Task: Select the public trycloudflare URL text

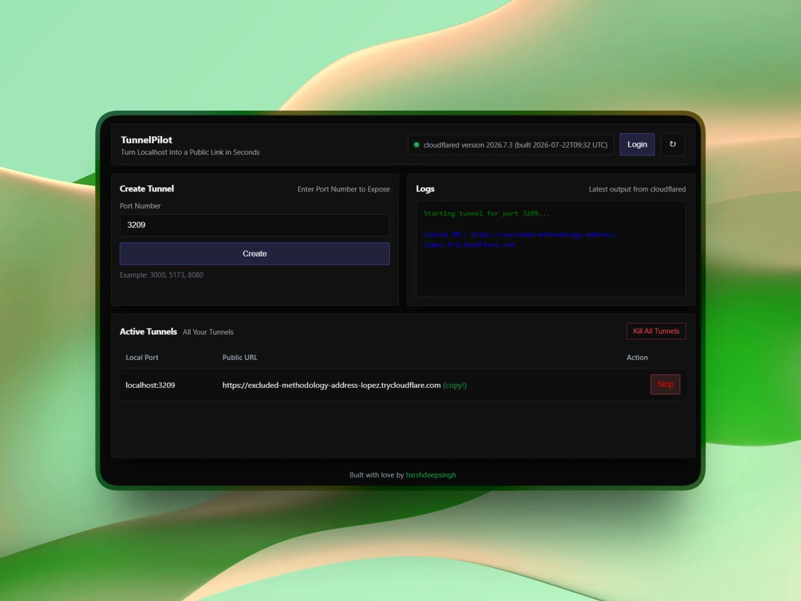Action: tap(331, 385)
